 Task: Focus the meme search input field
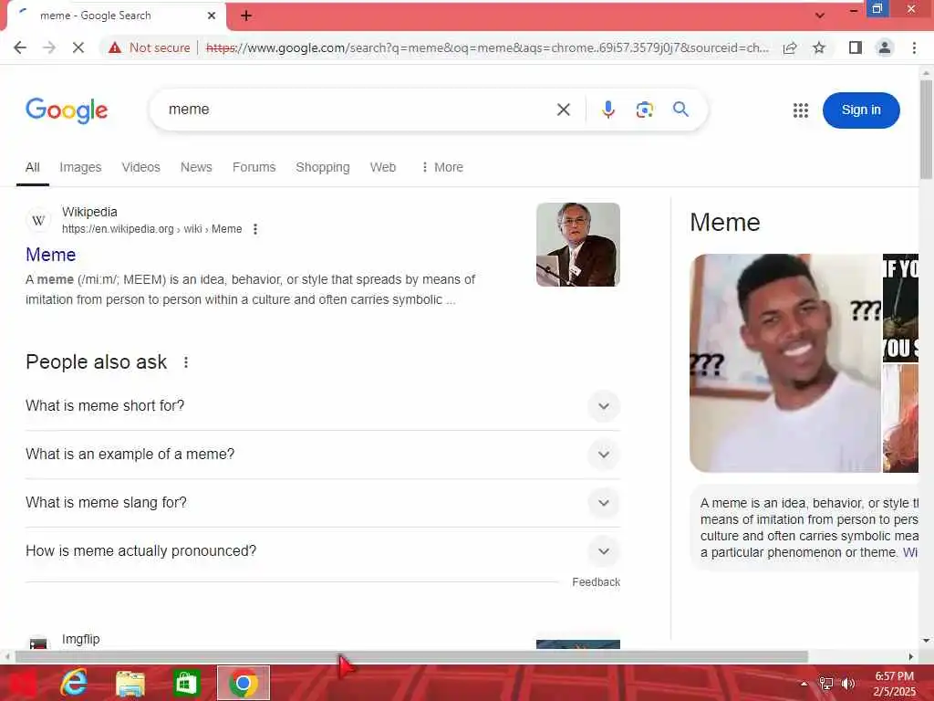coord(358,110)
